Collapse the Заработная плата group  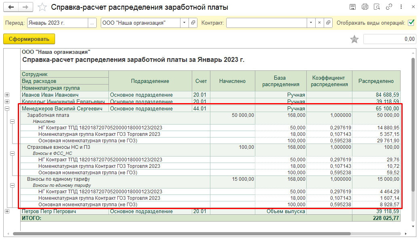[x=12, y=121]
